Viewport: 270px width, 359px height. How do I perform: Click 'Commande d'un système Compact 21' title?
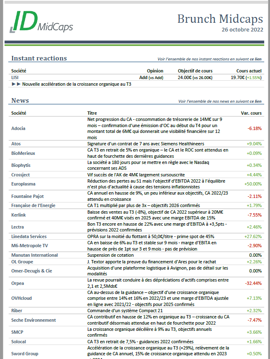[125, 311]
